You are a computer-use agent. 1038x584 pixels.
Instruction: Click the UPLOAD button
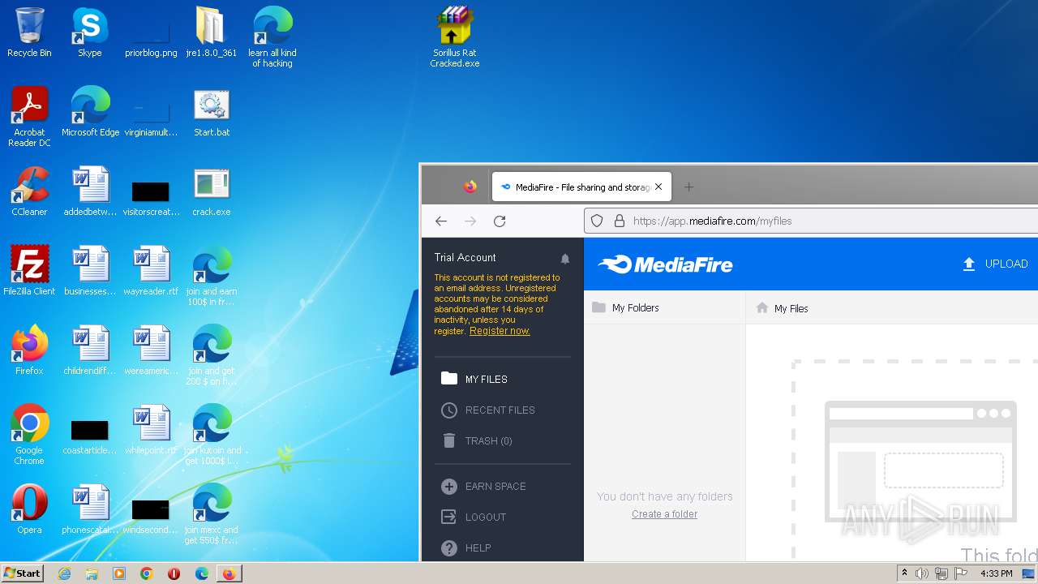[995, 264]
